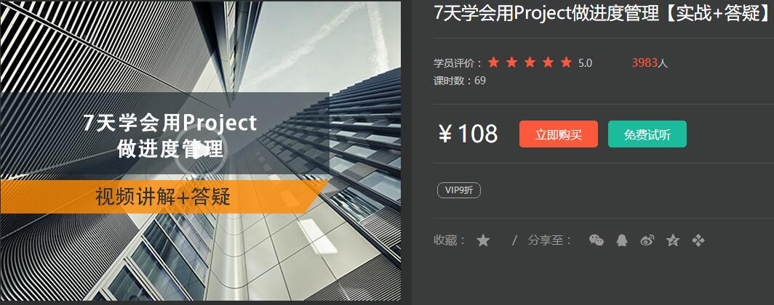Click the four-diamond share icon
The height and width of the screenshot is (305, 774).
[698, 240]
